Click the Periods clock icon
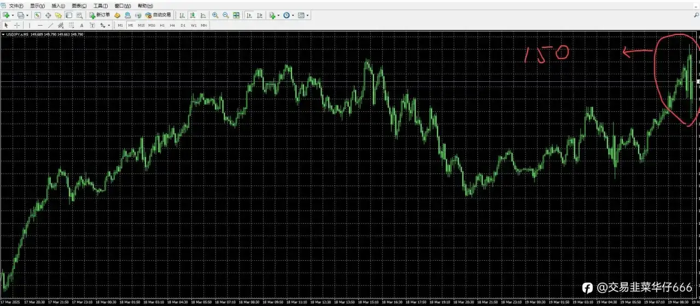700x306 pixels. [286, 15]
